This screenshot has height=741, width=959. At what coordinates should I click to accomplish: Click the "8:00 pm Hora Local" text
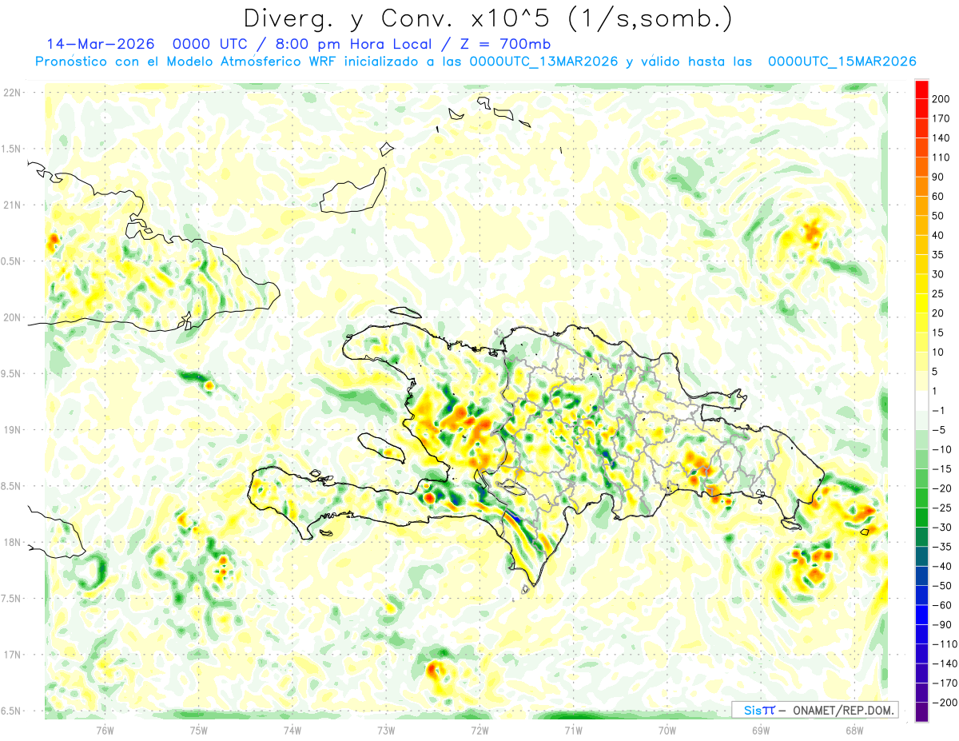[359, 44]
